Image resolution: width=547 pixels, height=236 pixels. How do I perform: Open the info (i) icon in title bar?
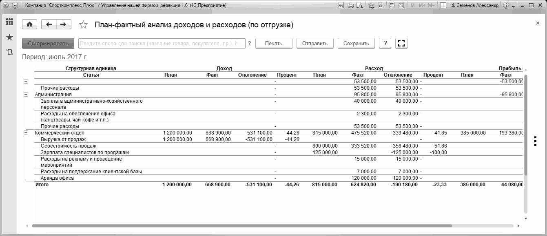pyautogui.click(x=507, y=6)
